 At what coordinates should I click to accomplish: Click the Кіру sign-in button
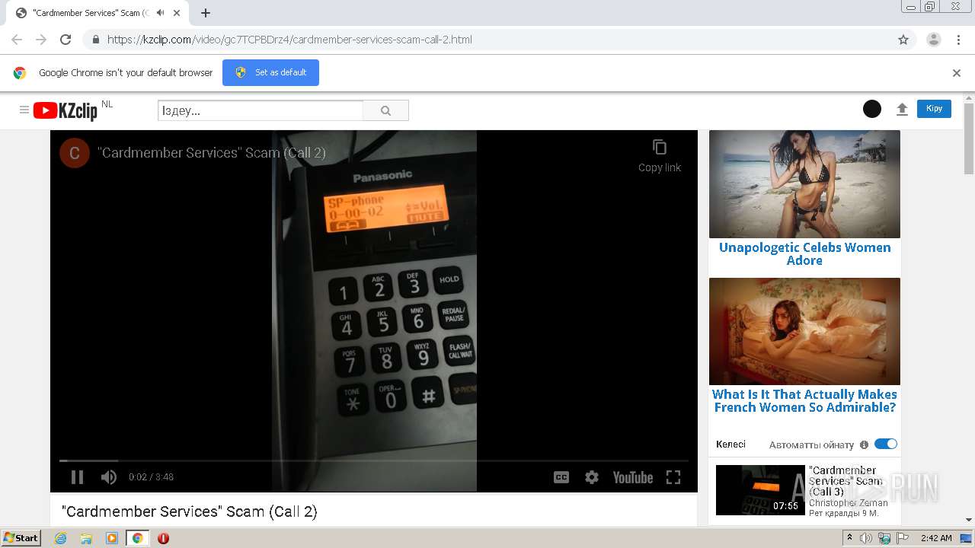934,109
